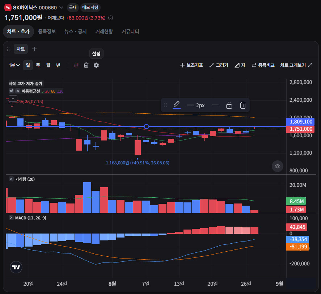This screenshot has width=321, height=294.
Task: Click the 보조지표 add indicator button
Action: pos(191,65)
